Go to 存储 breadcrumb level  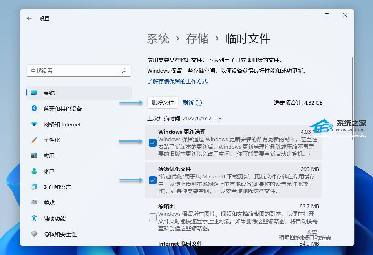click(197, 38)
